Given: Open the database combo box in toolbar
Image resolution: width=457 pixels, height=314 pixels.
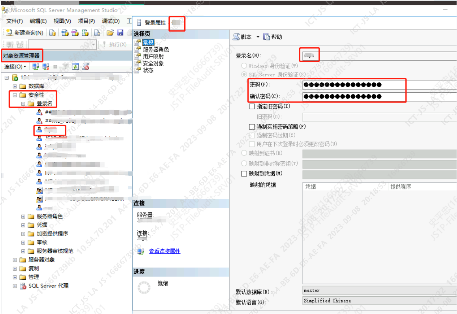Looking at the screenshot, I should click(x=62, y=45).
